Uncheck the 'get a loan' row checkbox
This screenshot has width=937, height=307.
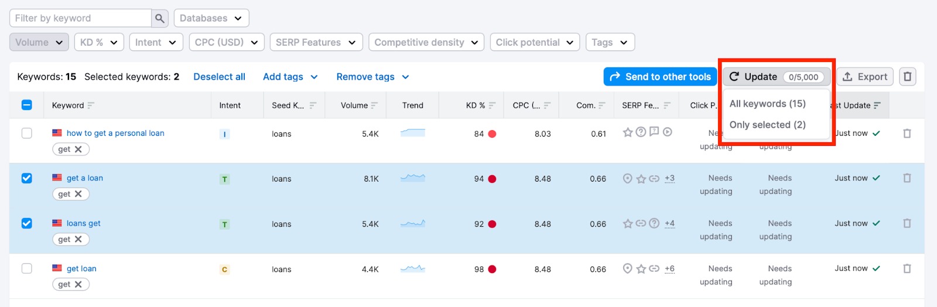(27, 178)
